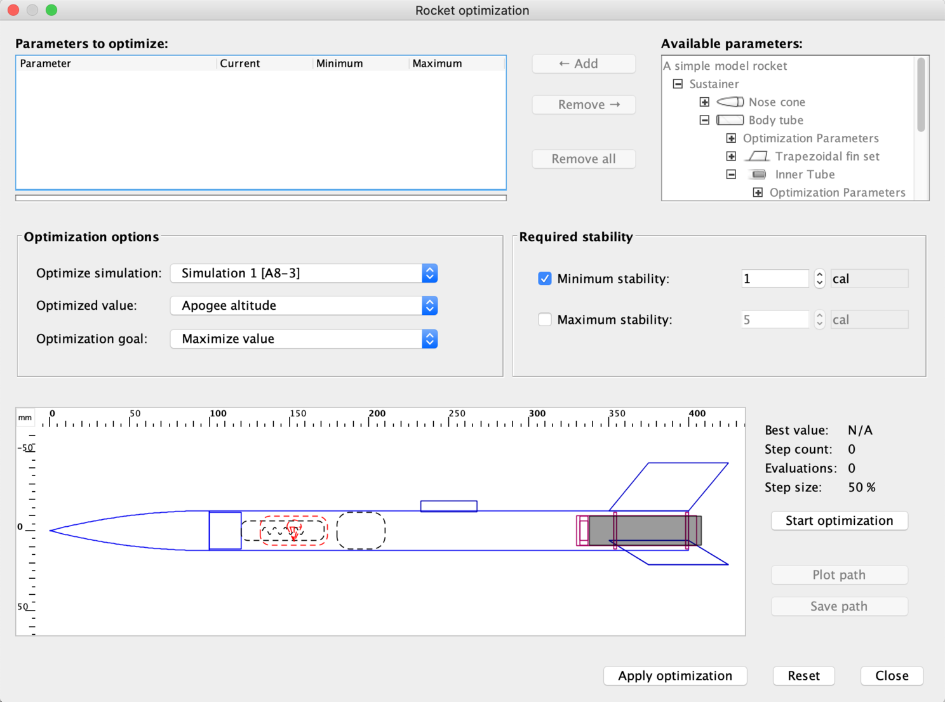Open the Optimized value dropdown

click(304, 306)
